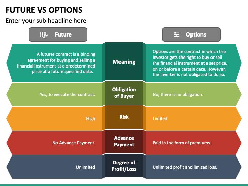Viewport: 248px width, 186px height.
Task: Click the Options definition paragraph
Action: click(190, 63)
